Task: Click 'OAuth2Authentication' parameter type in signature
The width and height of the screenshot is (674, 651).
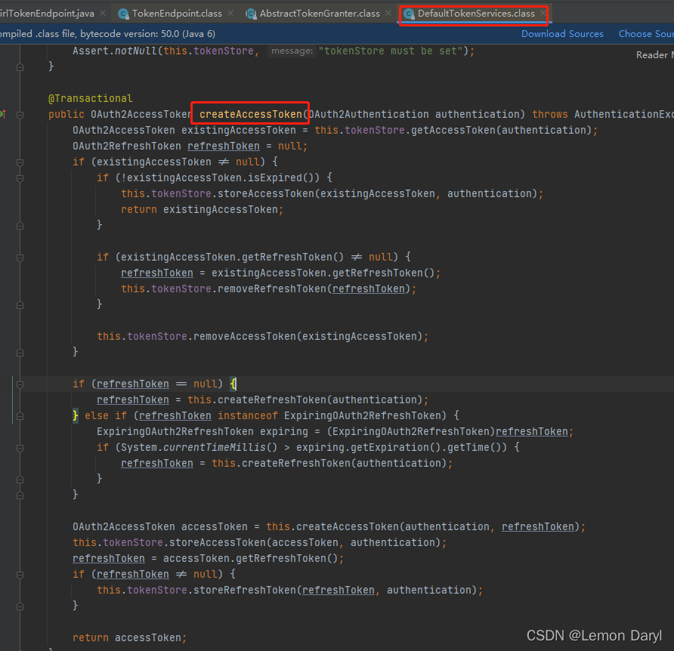Action: pos(369,114)
